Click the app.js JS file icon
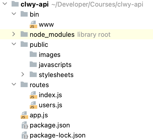The width and height of the screenshot is (153, 139). click(x=24, y=115)
